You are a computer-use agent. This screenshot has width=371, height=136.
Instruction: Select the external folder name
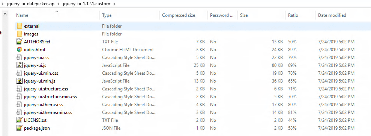32,26
